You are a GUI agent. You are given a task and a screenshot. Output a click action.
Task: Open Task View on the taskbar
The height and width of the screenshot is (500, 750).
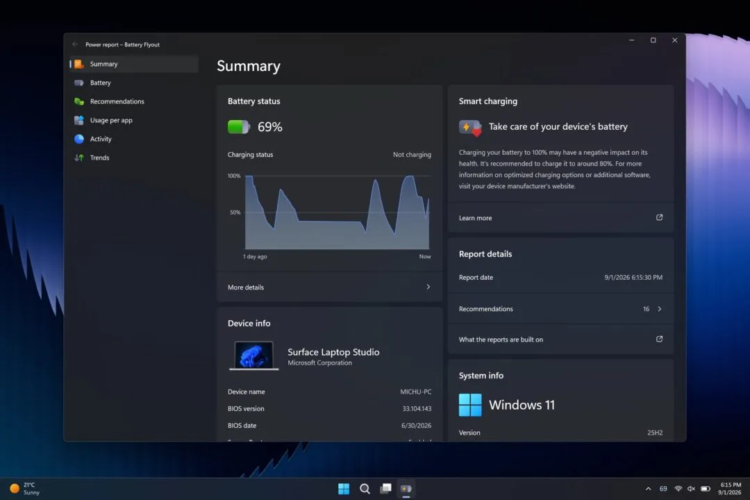click(x=385, y=488)
